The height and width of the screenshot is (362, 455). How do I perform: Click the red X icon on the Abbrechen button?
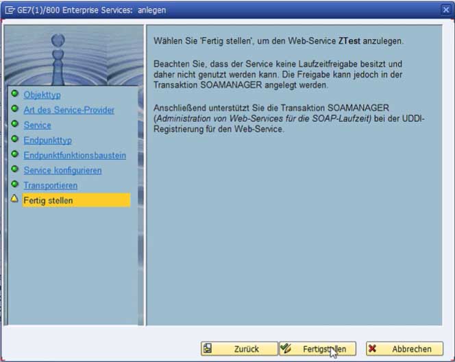click(373, 348)
